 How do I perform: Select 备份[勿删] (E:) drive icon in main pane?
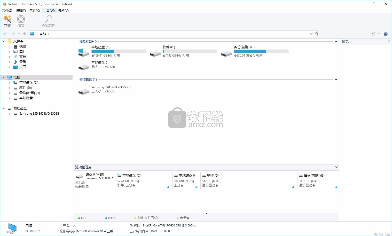tap(226, 53)
